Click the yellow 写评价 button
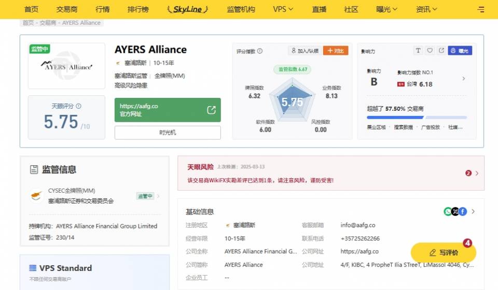The width and height of the screenshot is (498, 290). [444, 253]
